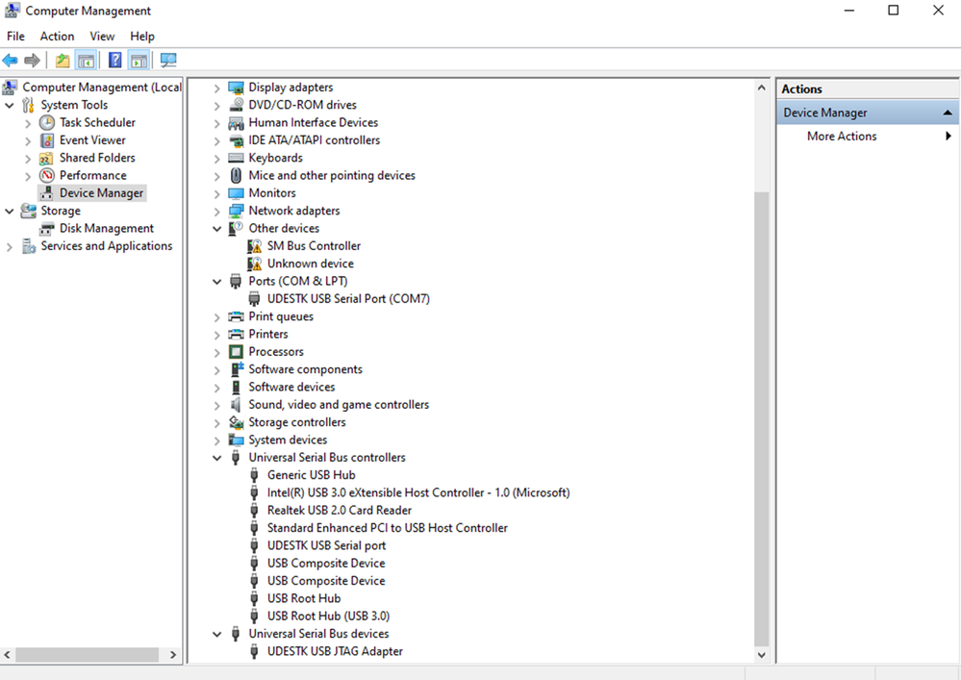This screenshot has height=680, width=961.
Task: Click the Up one level folder icon
Action: [x=62, y=60]
